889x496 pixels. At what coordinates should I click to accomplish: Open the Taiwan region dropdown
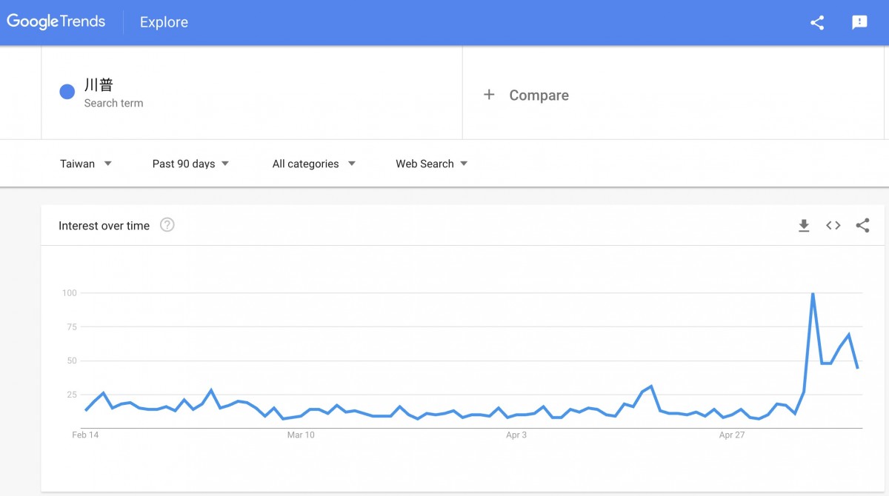pos(86,164)
